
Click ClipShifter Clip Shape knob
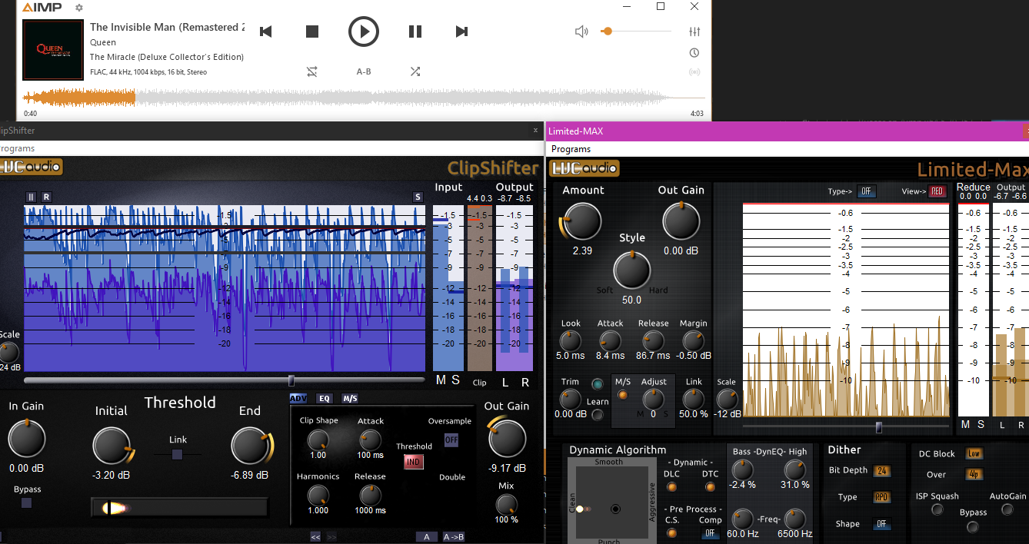click(x=318, y=440)
